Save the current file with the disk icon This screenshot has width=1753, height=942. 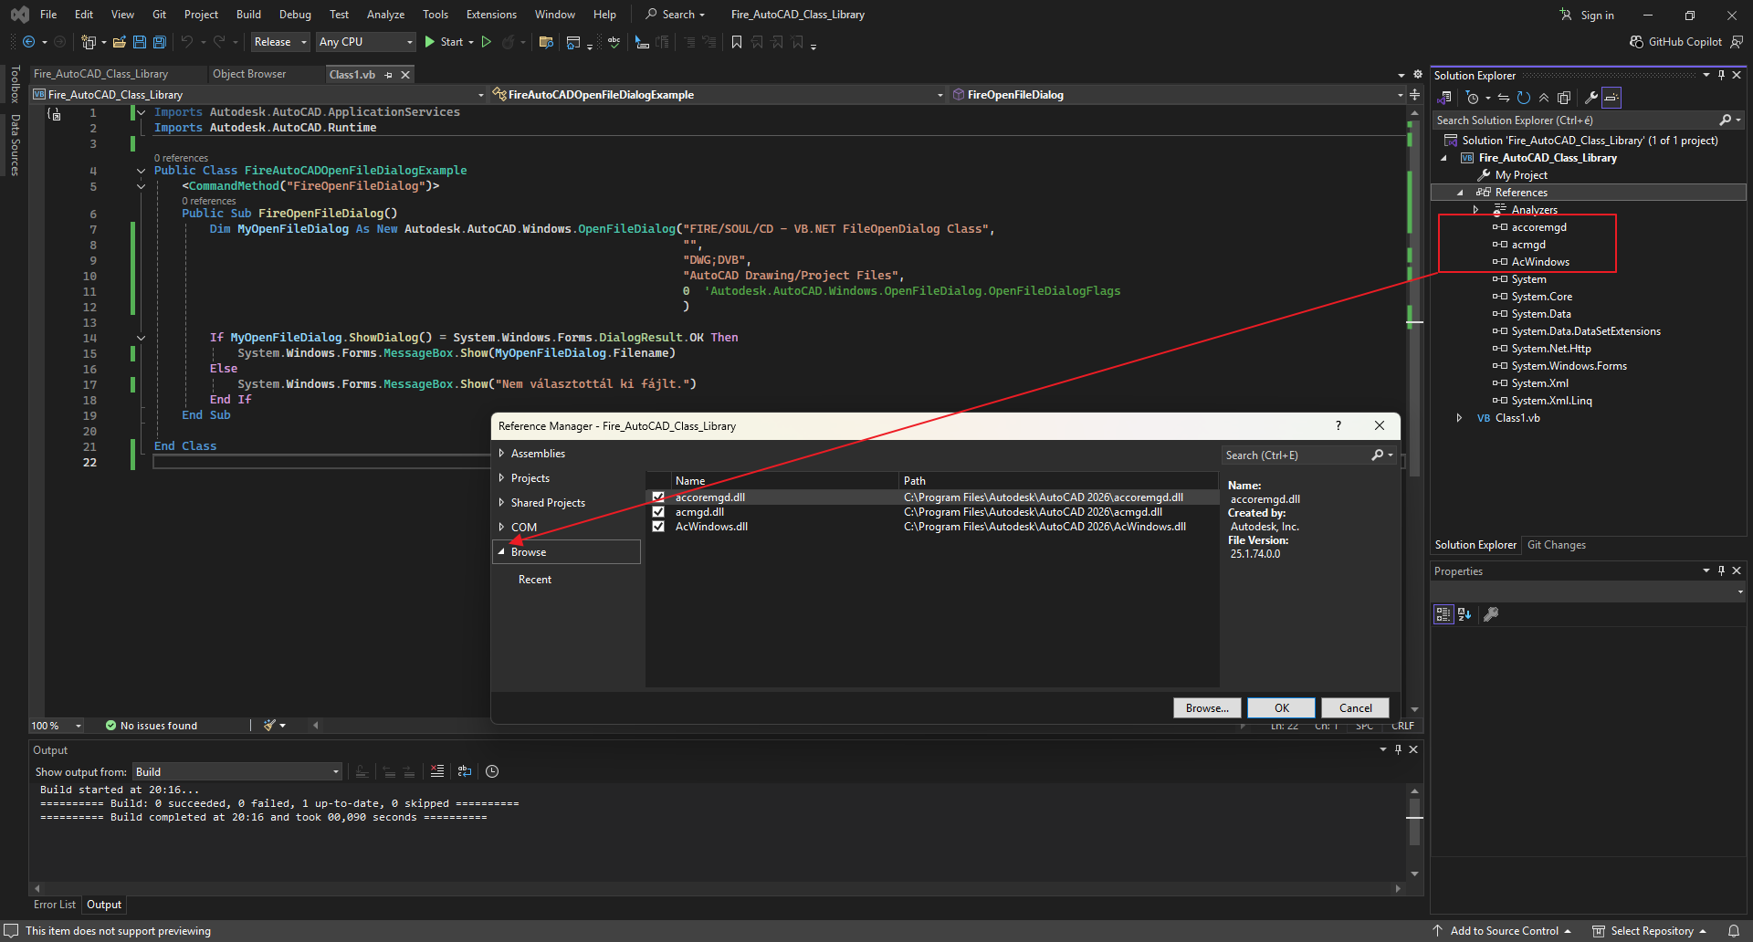[139, 42]
